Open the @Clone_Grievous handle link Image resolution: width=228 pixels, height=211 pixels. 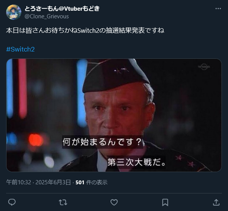47,16
